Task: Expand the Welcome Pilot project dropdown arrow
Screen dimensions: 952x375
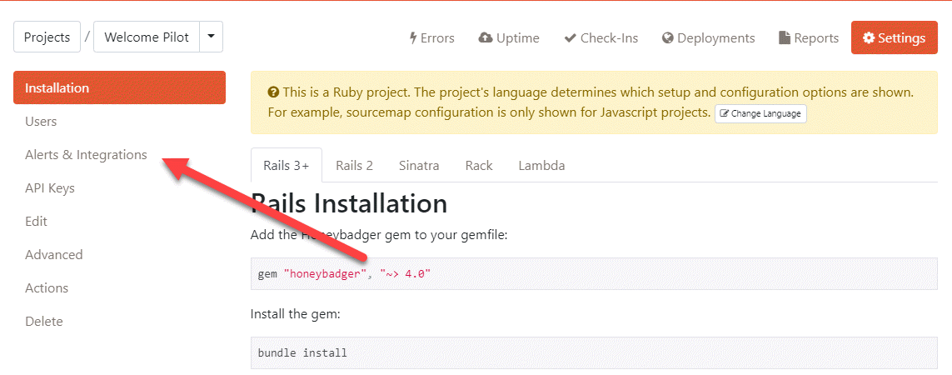Action: (x=211, y=37)
